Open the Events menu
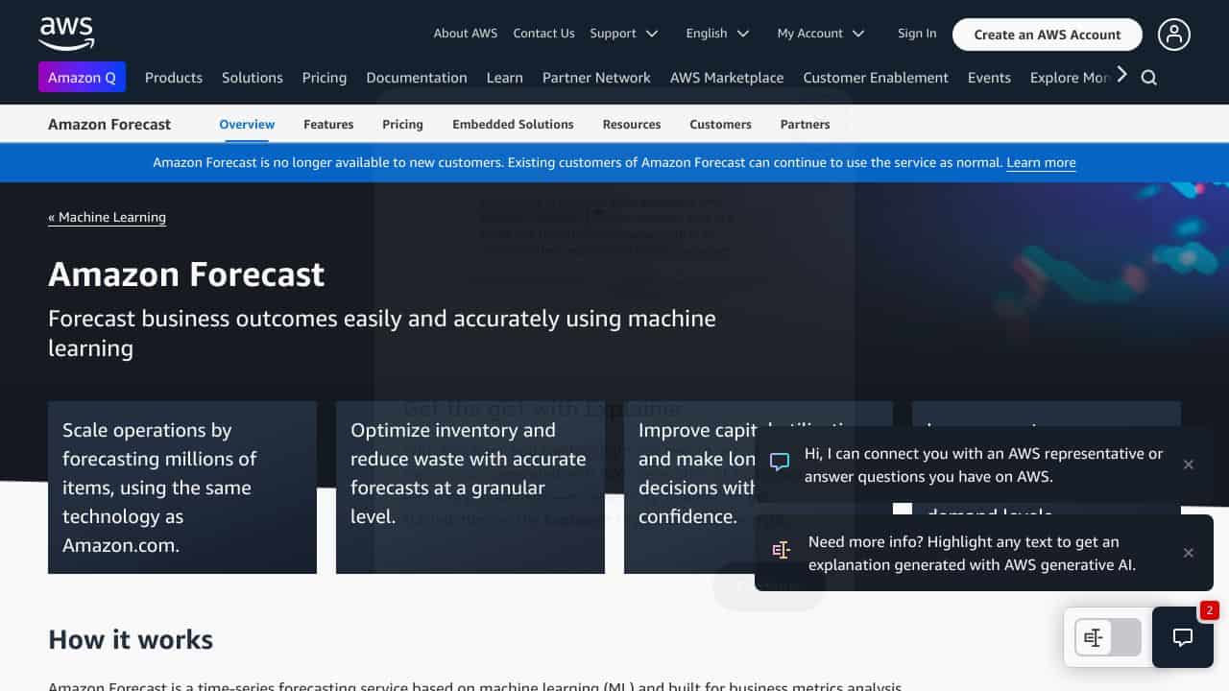The height and width of the screenshot is (691, 1229). (x=989, y=78)
